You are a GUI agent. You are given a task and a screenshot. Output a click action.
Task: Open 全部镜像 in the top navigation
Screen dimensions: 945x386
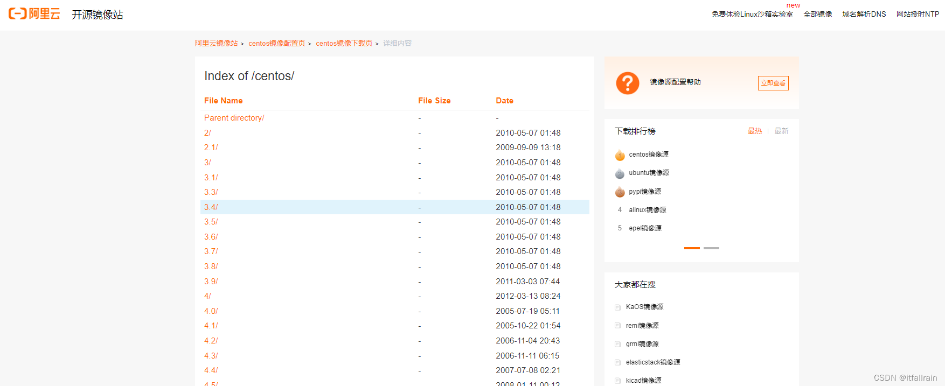818,14
